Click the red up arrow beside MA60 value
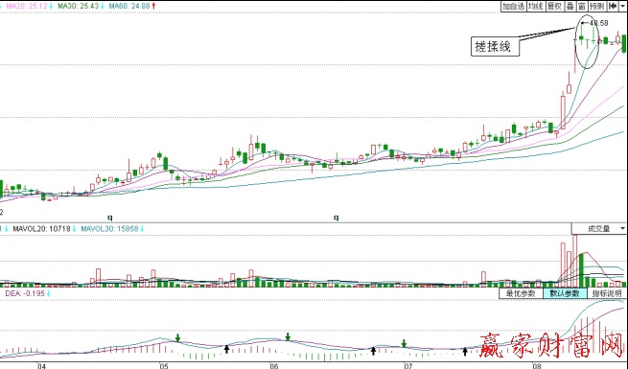Viewport: 628px width, 369px height. pyautogui.click(x=153, y=6)
